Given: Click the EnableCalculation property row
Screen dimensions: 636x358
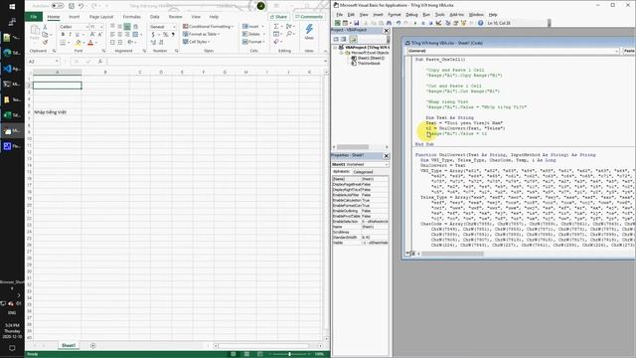Looking at the screenshot, I should click(x=360, y=200).
